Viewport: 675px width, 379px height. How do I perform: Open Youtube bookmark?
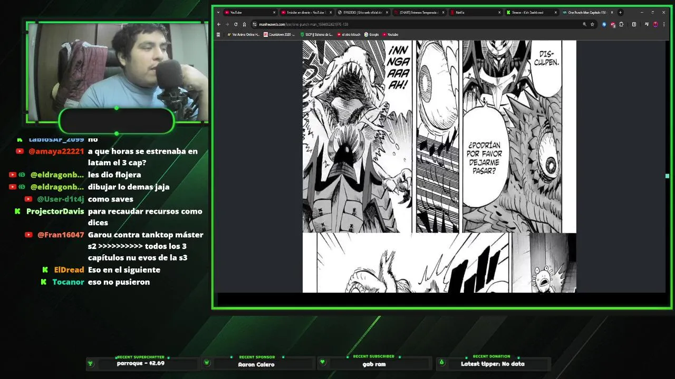(391, 35)
